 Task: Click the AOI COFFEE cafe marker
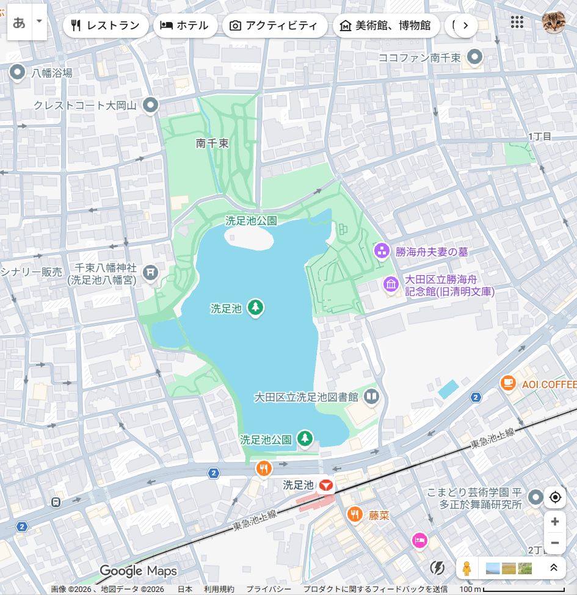tap(507, 383)
